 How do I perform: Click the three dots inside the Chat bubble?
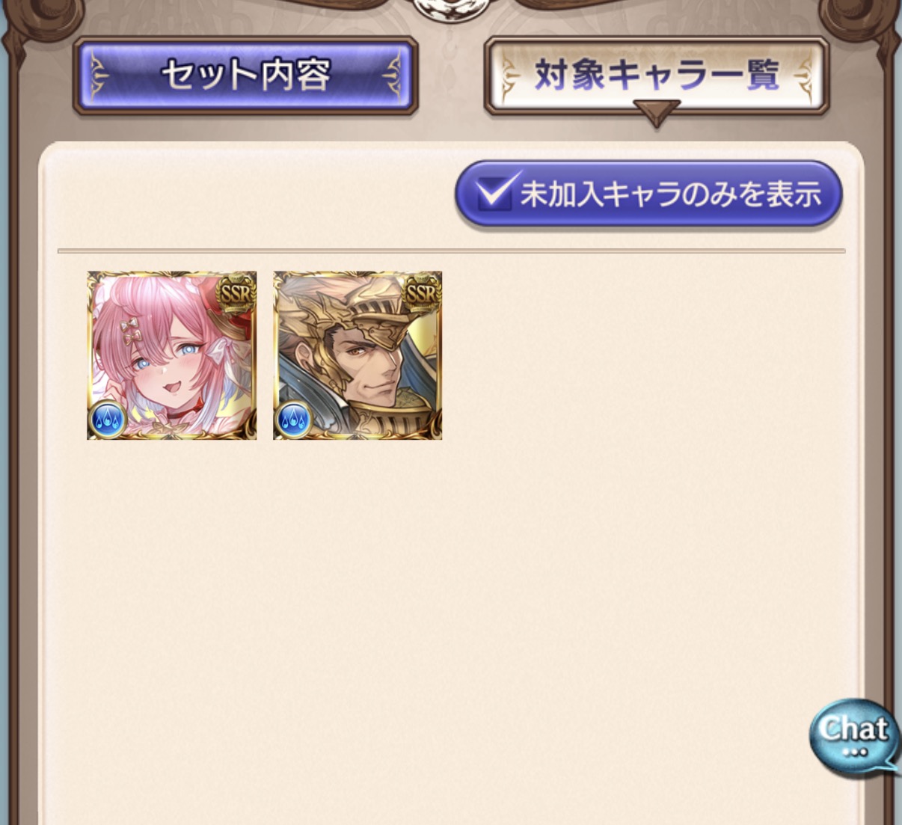pos(853,752)
